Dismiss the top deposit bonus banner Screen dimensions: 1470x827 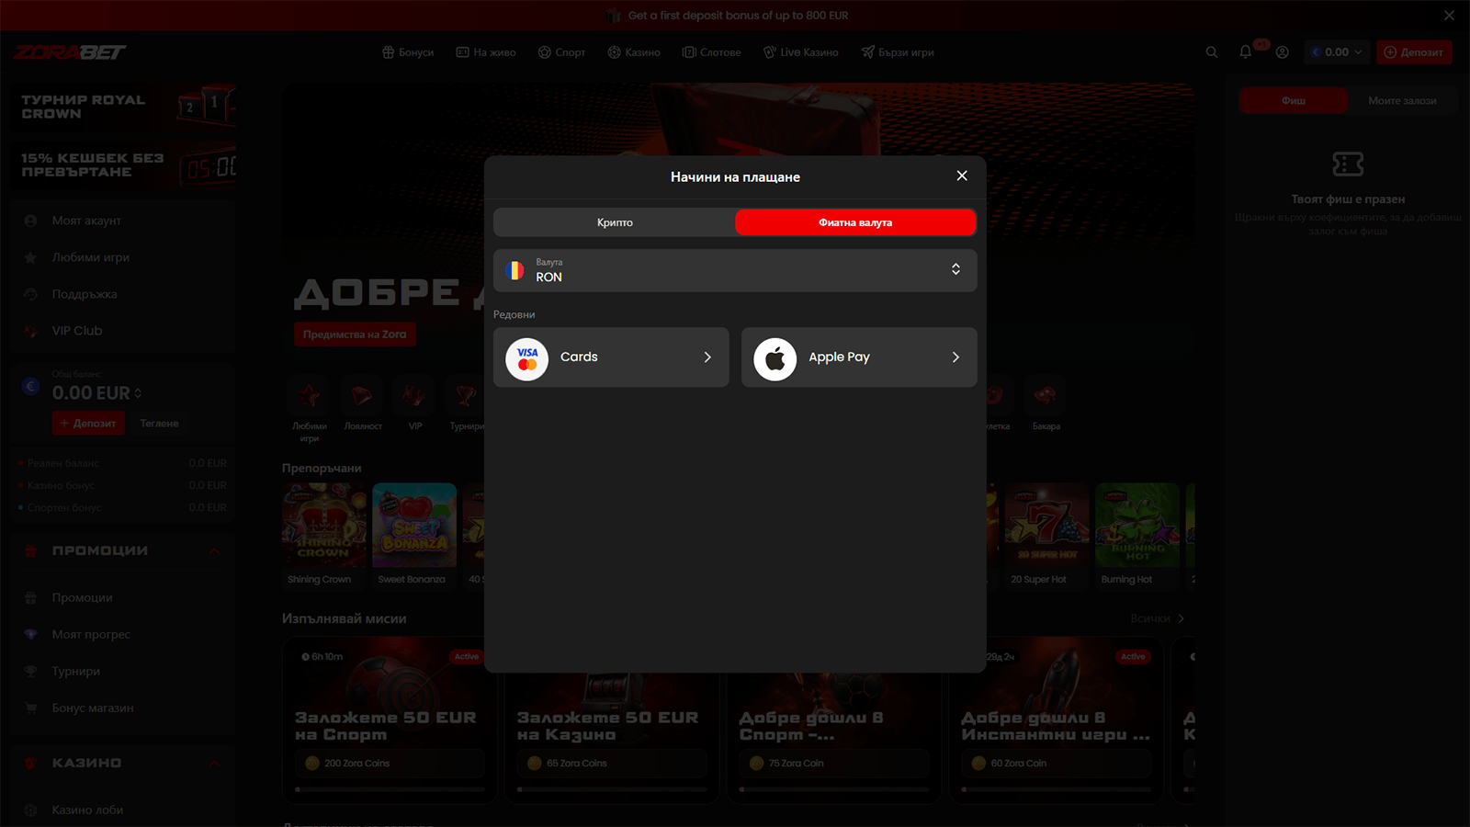coord(1449,16)
